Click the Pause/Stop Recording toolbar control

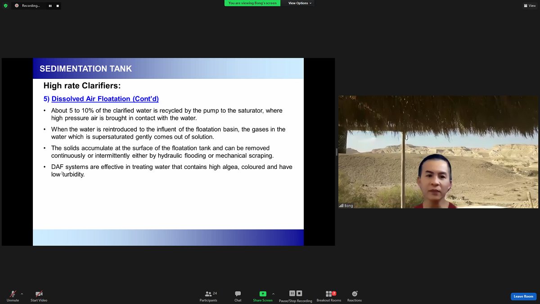click(x=296, y=296)
